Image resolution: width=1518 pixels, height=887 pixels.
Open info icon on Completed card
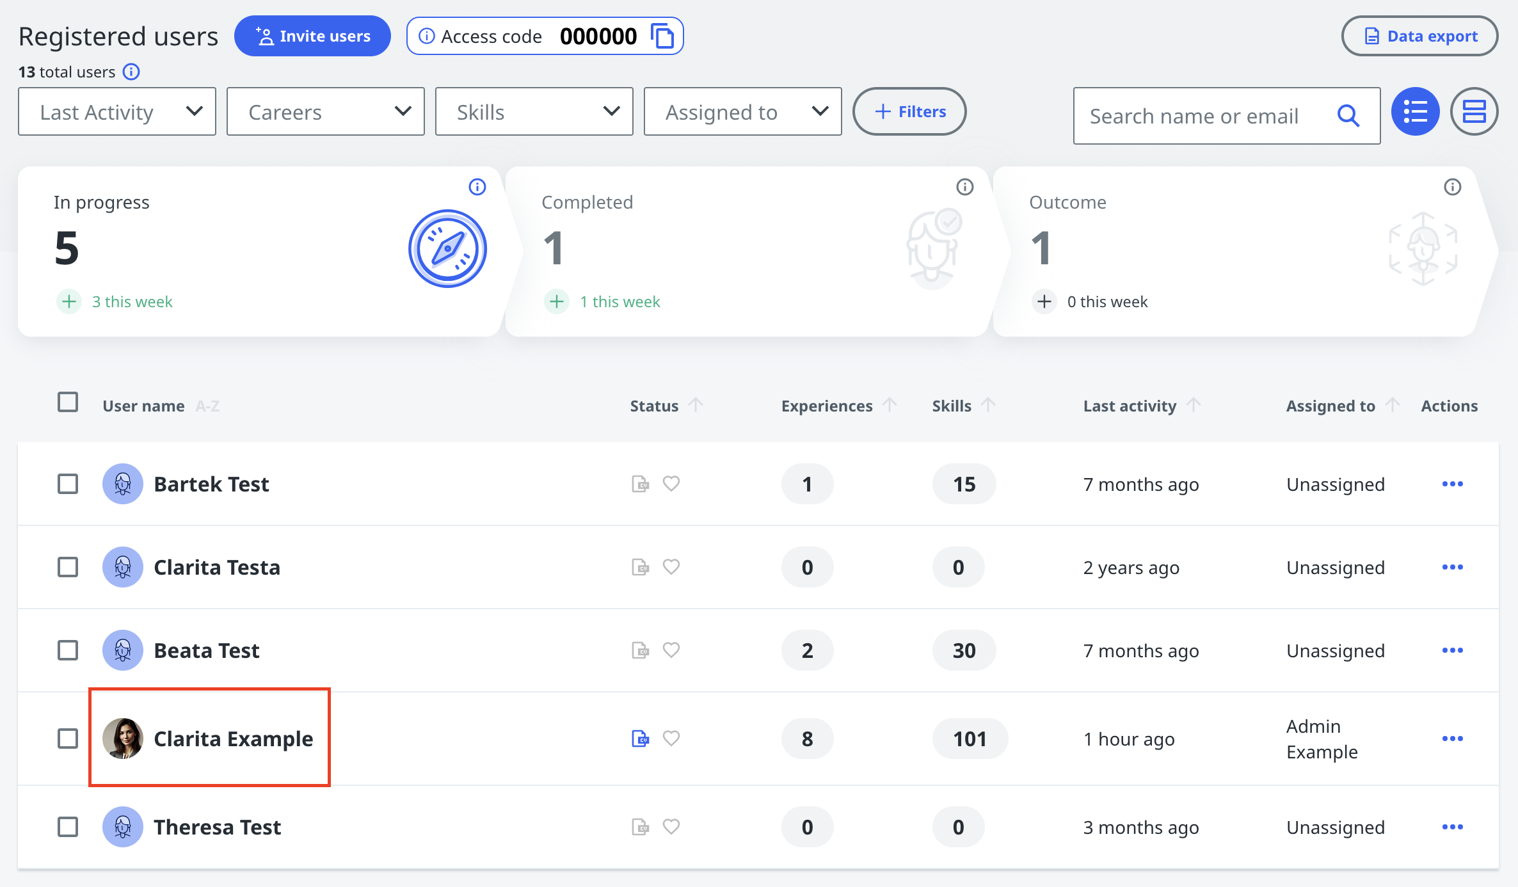(x=964, y=187)
